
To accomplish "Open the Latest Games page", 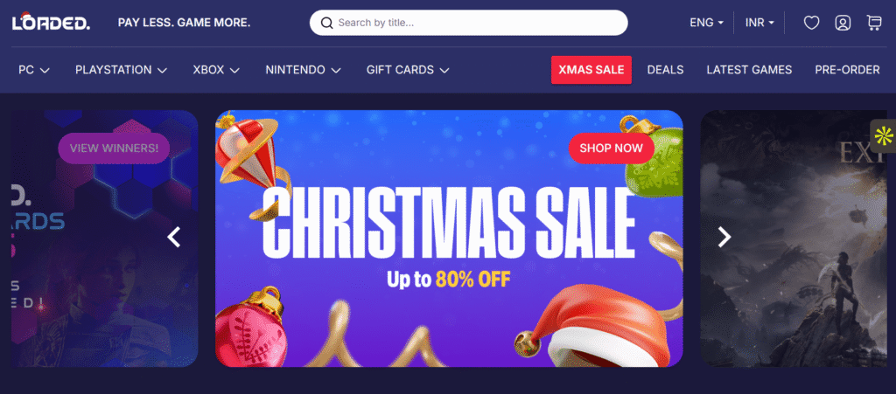I will click(749, 70).
